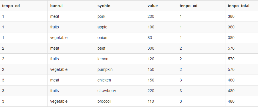Click the chicken cell
Viewport: 258px width, 107px height.
pos(120,80)
